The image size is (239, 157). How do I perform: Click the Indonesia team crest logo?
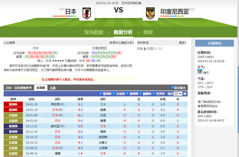coord(150,13)
